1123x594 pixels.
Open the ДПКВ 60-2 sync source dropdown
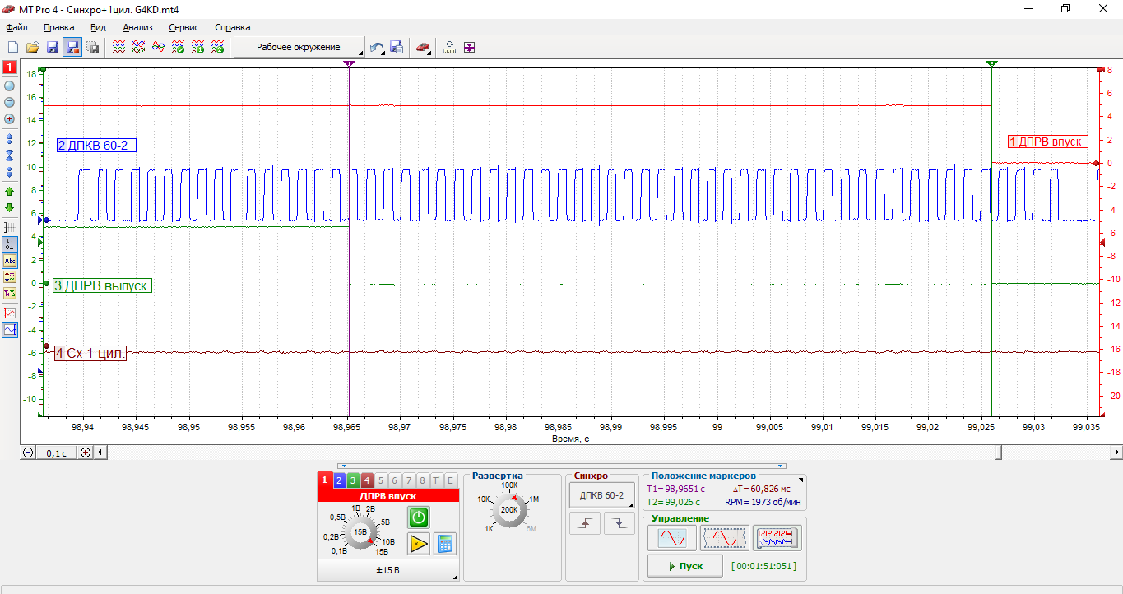[602, 494]
